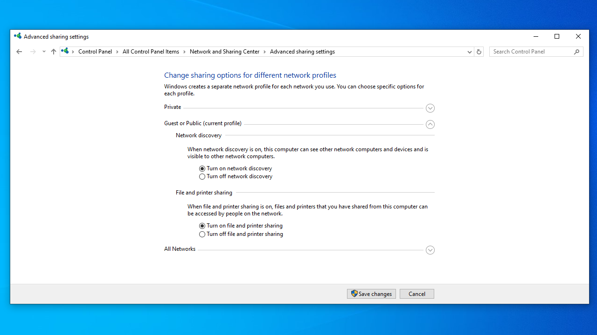Collapse the Guest or Public profile section
Image resolution: width=597 pixels, height=335 pixels.
click(430, 124)
